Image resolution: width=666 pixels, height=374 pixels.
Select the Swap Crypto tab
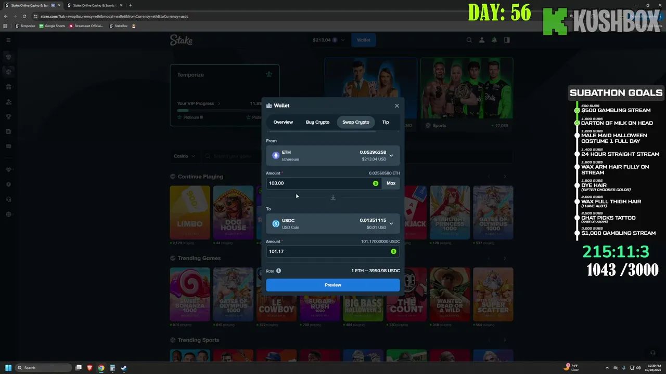click(x=356, y=122)
